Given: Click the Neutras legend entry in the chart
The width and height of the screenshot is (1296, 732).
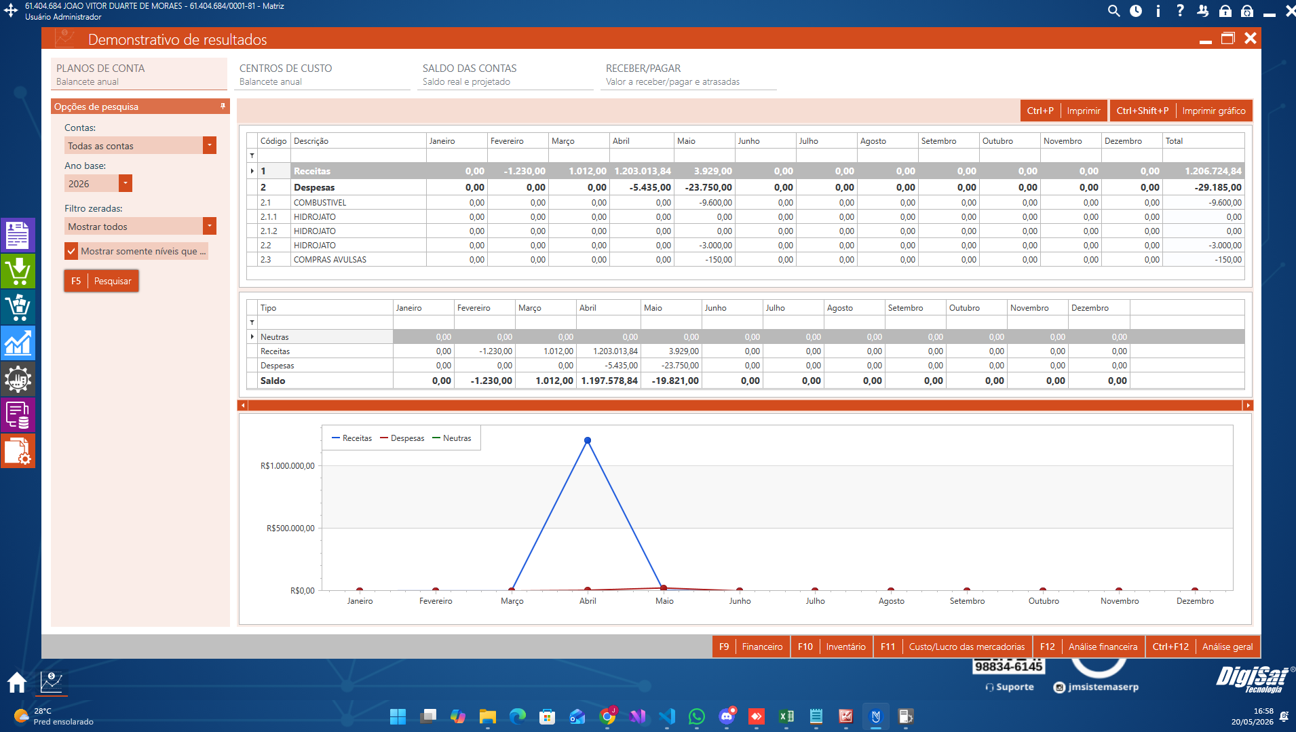Looking at the screenshot, I should tap(451, 438).
